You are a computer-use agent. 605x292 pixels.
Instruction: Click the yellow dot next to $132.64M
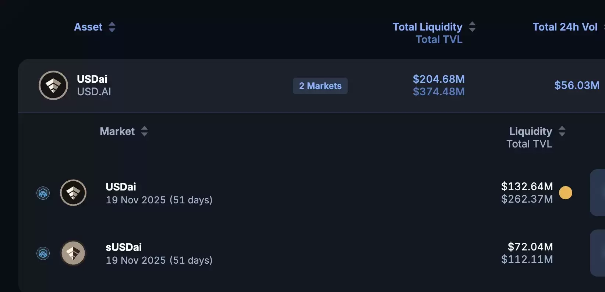(566, 193)
